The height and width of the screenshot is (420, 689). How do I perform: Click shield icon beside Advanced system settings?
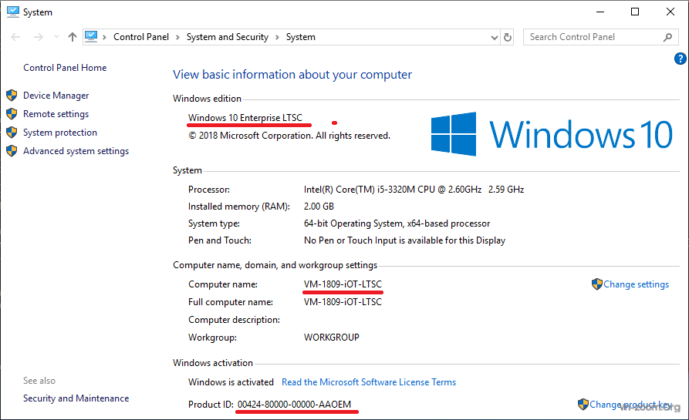tap(12, 150)
